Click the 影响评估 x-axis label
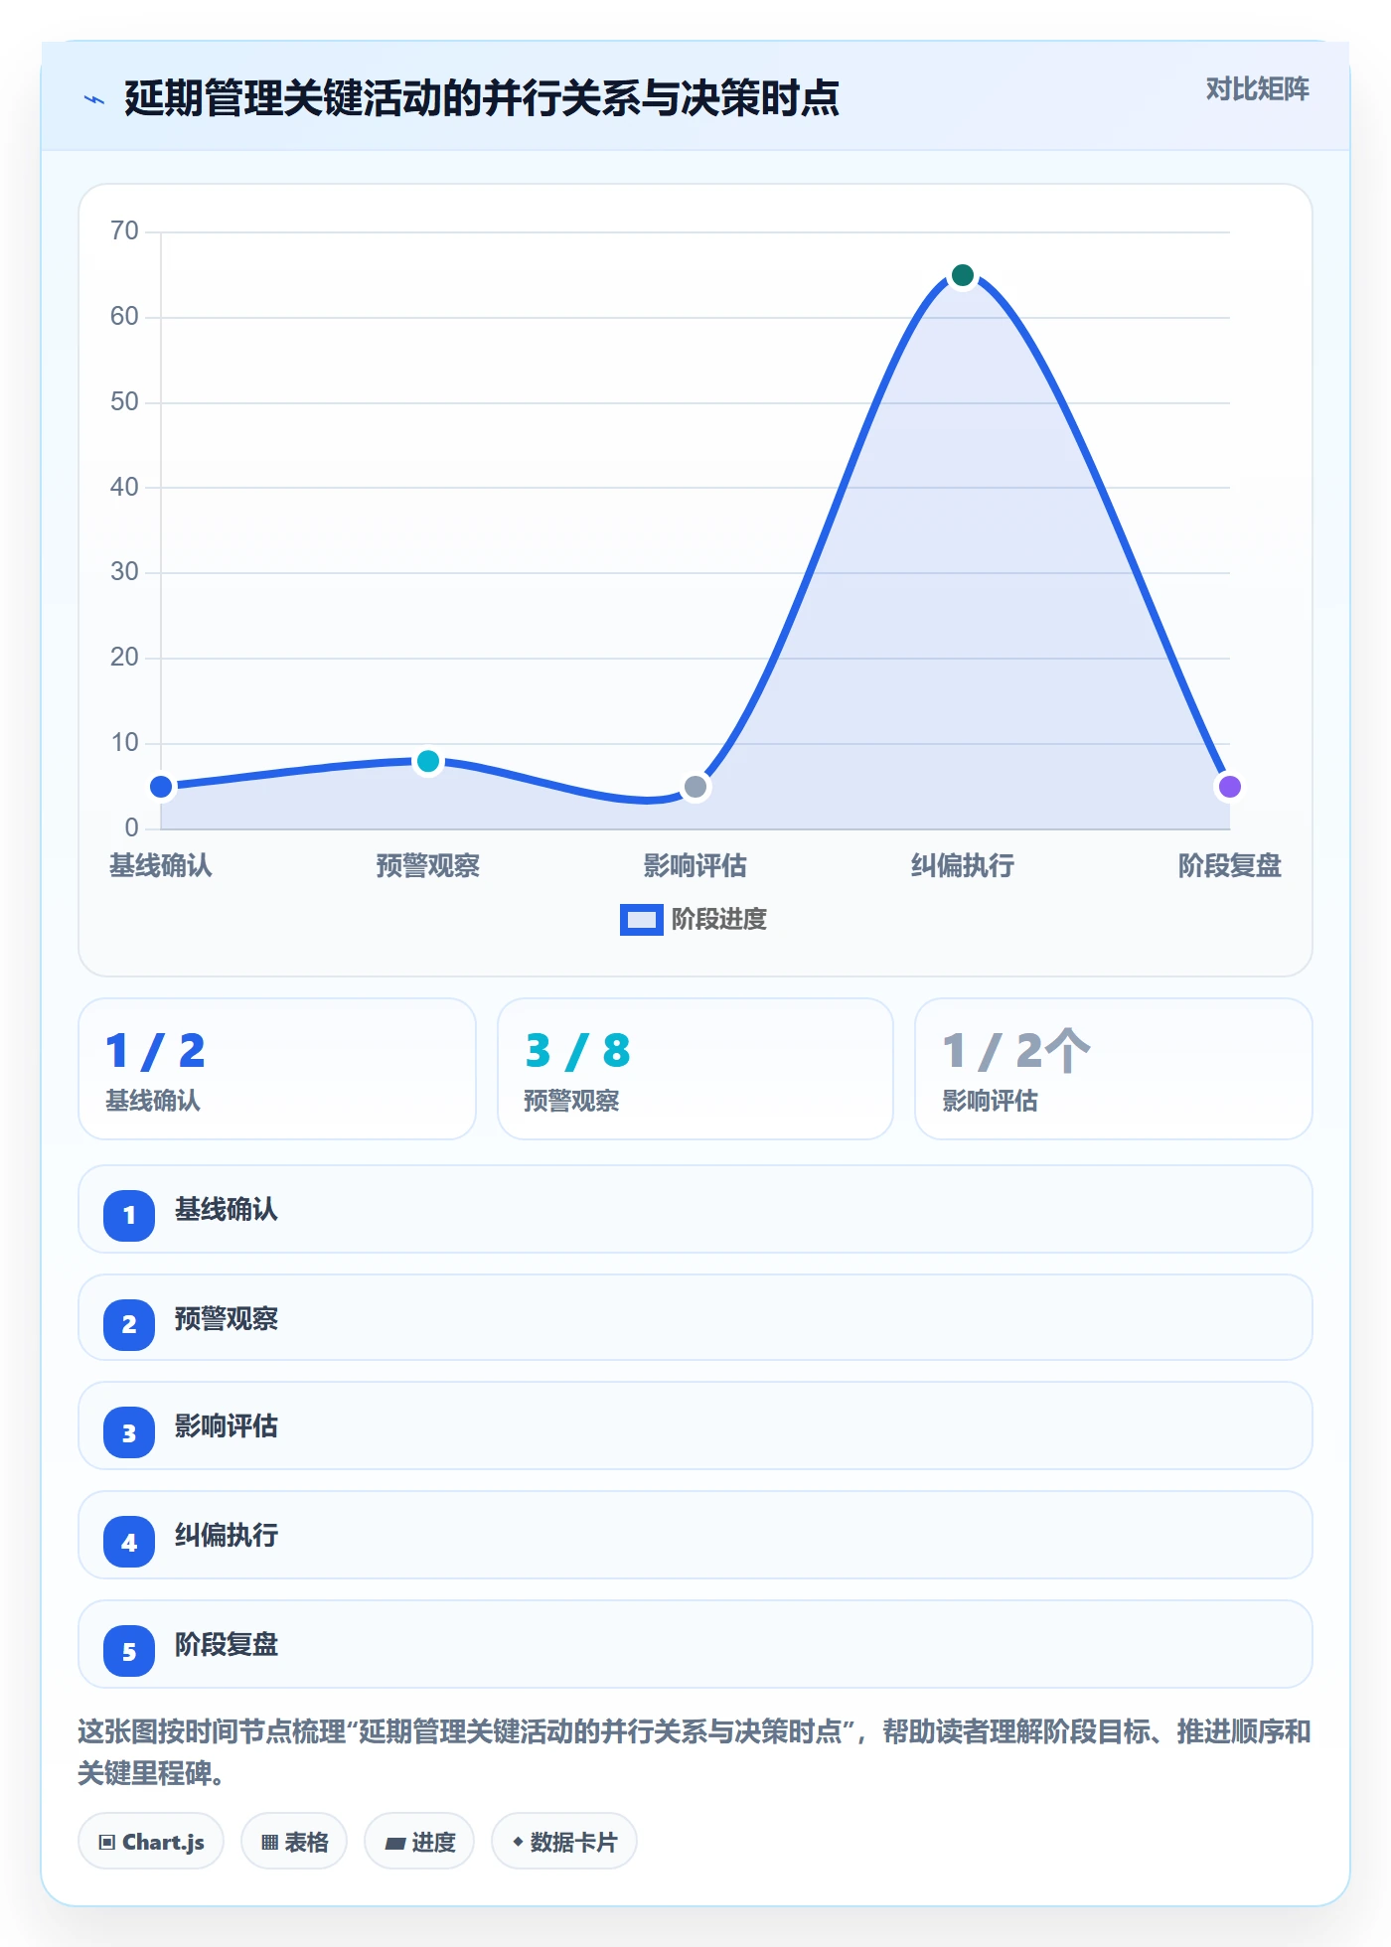Image resolution: width=1391 pixels, height=1947 pixels. [695, 866]
